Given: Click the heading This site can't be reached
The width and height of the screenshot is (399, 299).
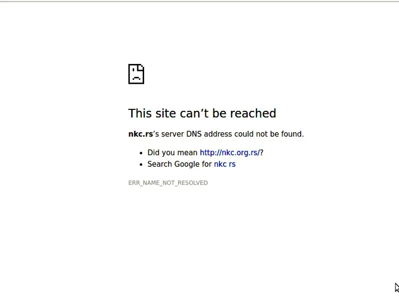Looking at the screenshot, I should [x=202, y=113].
